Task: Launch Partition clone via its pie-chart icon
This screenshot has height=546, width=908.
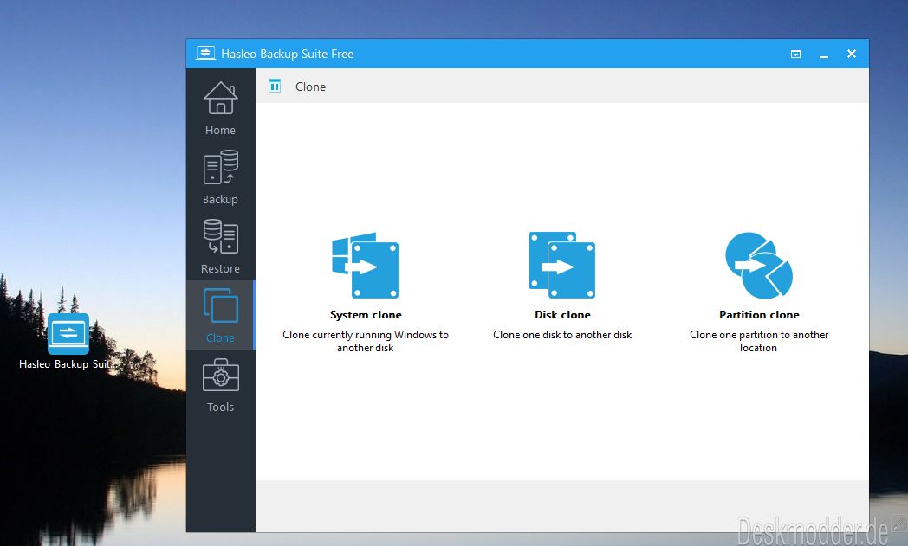Action: 759,266
